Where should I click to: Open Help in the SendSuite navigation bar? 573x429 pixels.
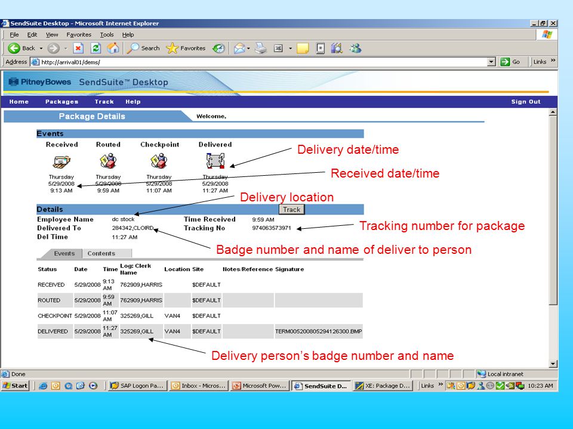[133, 102]
